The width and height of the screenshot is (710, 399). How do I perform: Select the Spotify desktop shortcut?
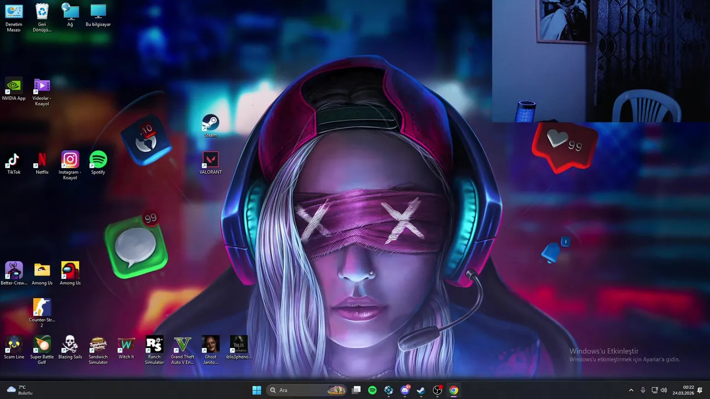98,163
